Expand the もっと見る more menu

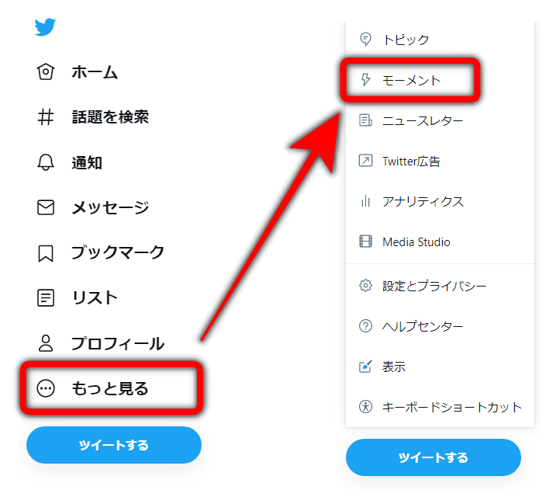click(x=112, y=388)
